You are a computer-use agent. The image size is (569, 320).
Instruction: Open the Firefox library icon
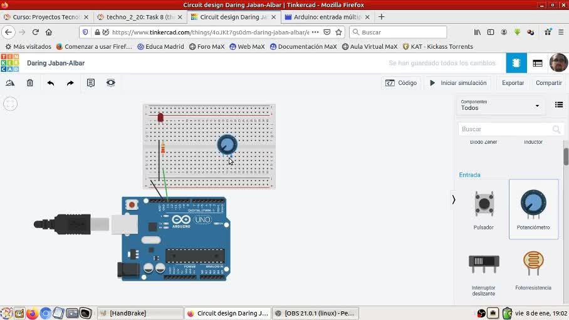click(478, 32)
